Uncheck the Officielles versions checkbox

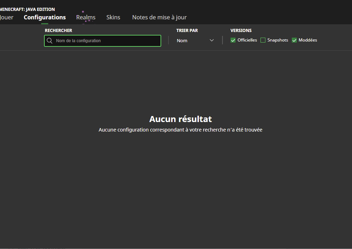point(233,40)
